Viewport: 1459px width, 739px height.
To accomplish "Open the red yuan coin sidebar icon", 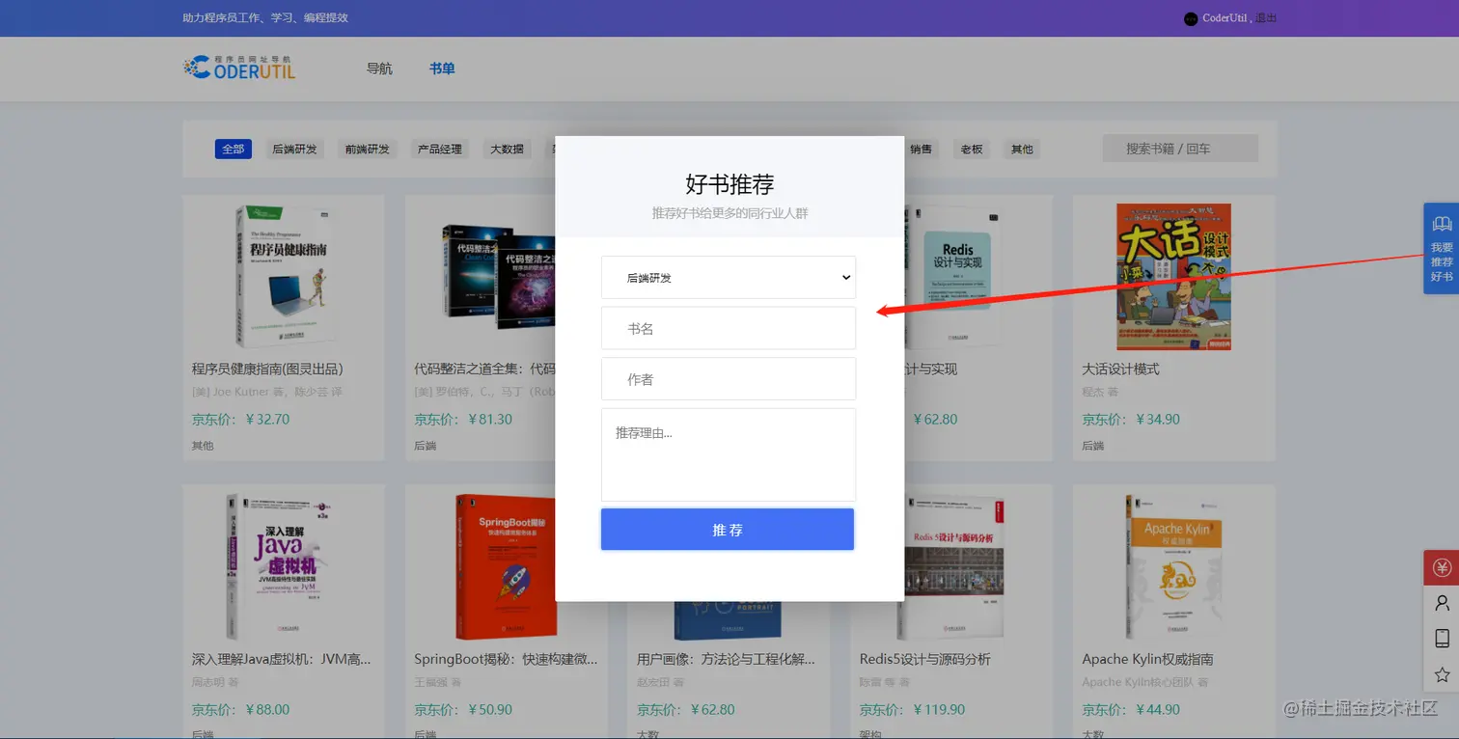I will point(1442,567).
